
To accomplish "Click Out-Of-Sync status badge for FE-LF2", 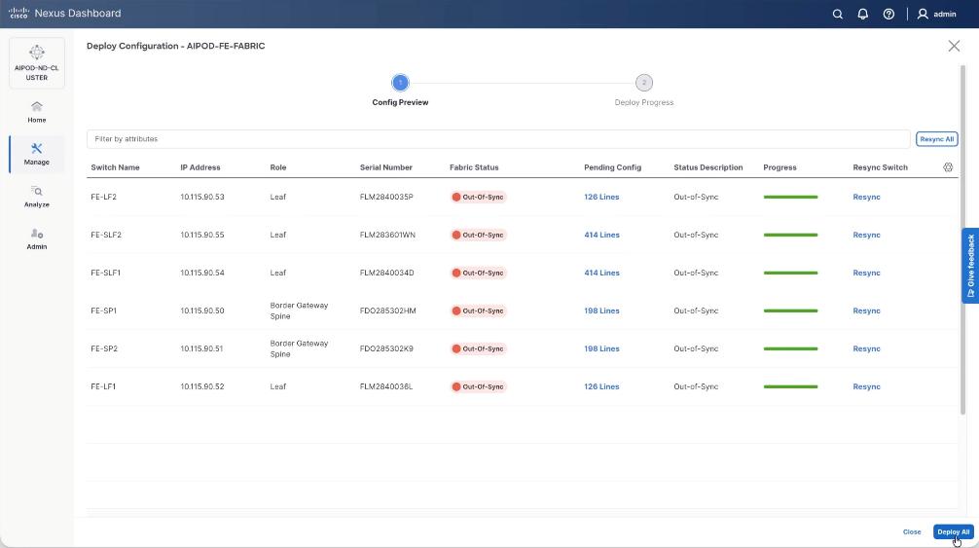I will pos(478,197).
